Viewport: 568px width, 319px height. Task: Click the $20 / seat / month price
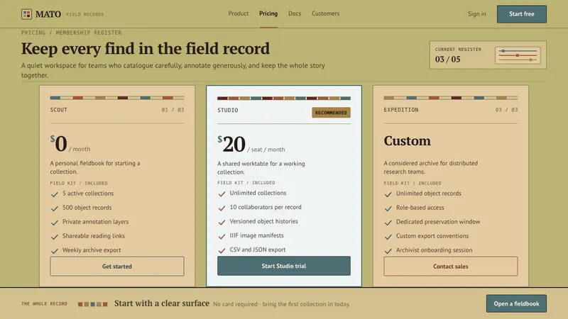[x=251, y=144]
